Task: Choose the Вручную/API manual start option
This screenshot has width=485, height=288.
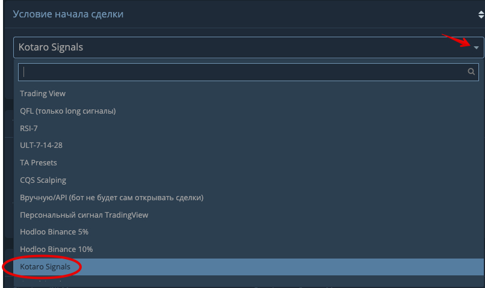Action: click(111, 197)
